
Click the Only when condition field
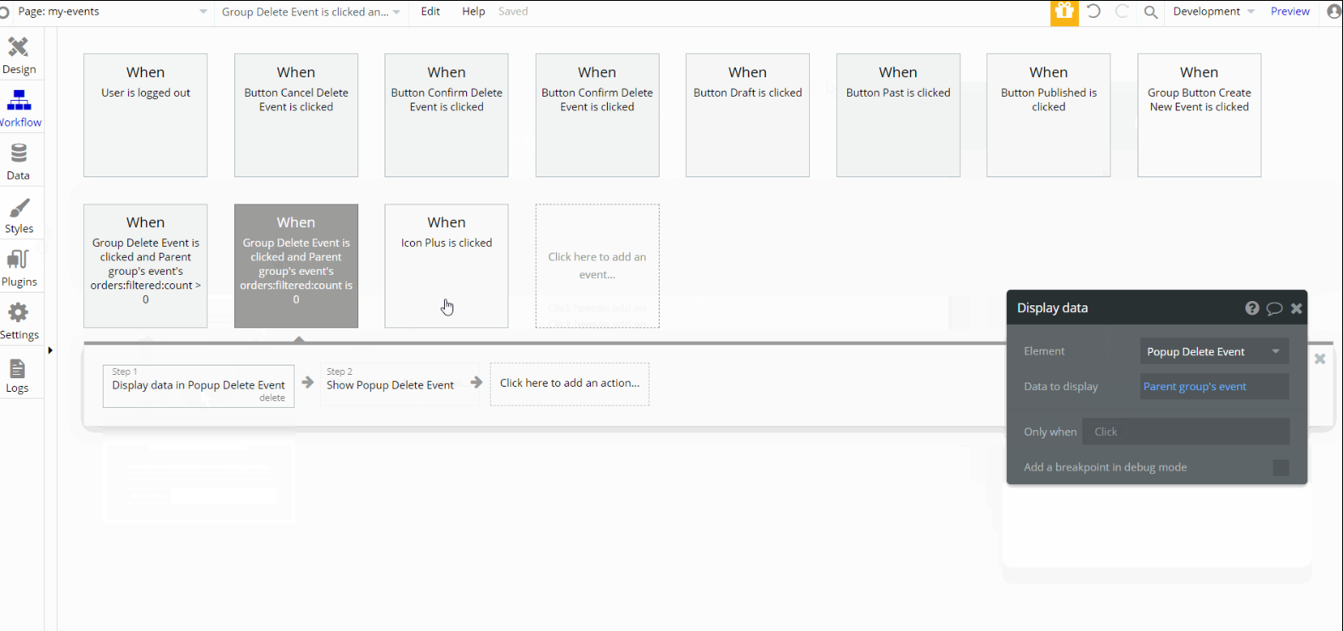[x=1186, y=432]
